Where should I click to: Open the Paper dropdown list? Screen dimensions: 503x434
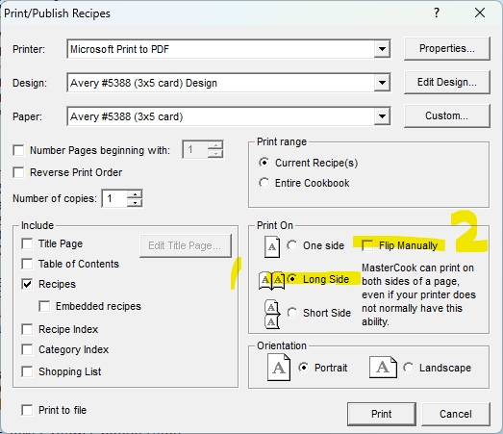click(x=382, y=116)
